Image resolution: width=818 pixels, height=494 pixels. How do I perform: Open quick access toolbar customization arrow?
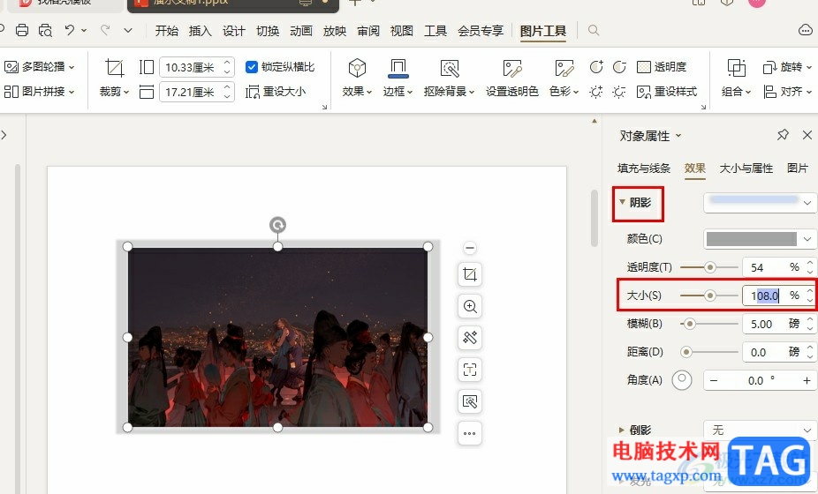128,31
